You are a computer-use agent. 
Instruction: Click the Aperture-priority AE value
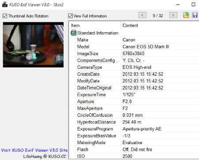pyautogui.click(x=142, y=129)
